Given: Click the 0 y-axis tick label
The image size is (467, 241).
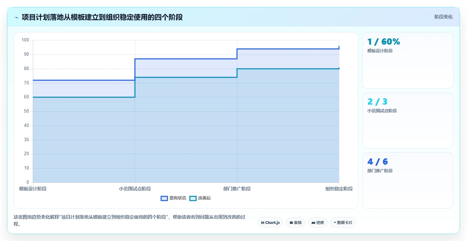Looking at the screenshot, I should [28, 182].
